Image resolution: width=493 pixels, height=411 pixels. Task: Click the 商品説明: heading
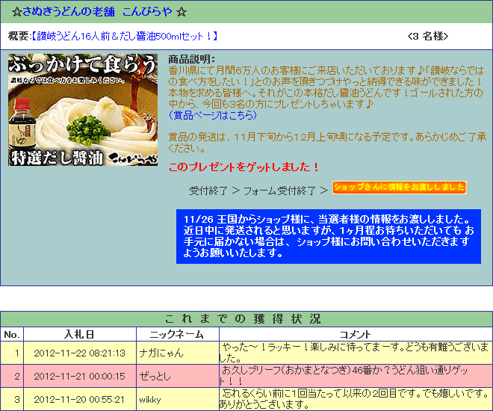coord(191,59)
